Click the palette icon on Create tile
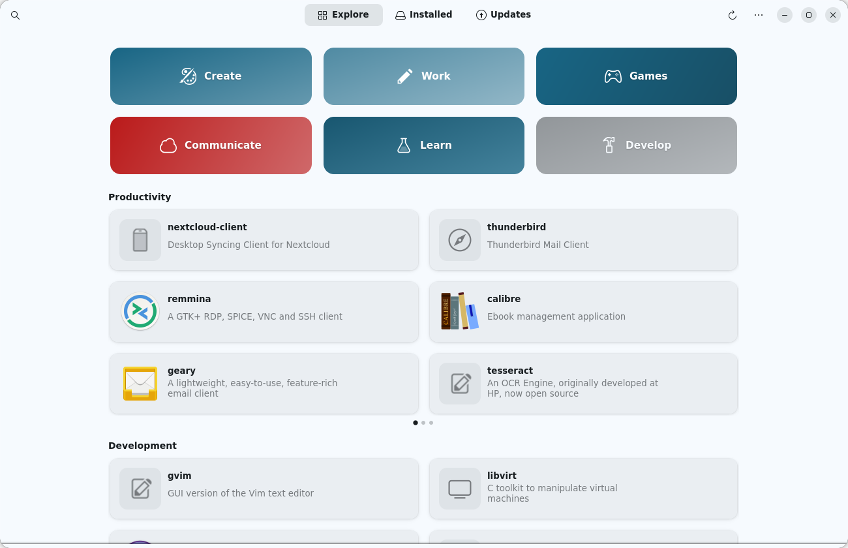Screen dimensions: 848x548 (x=188, y=76)
